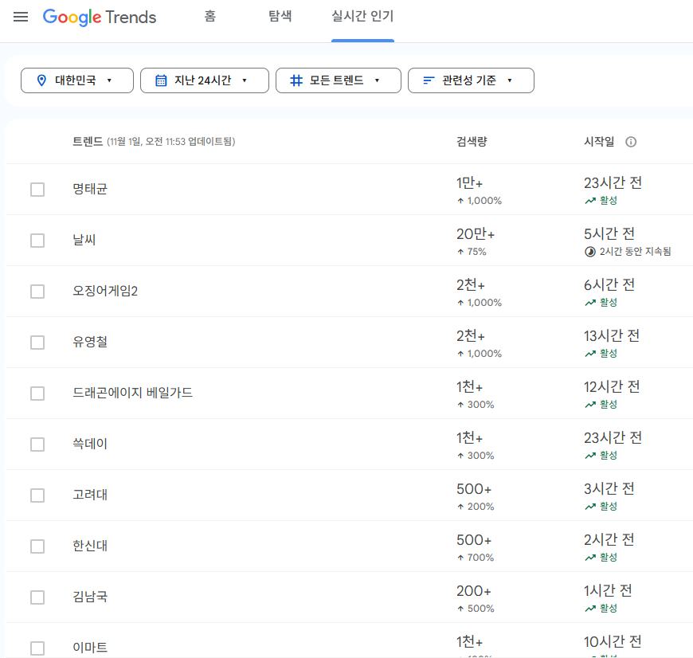Click the location pin icon for 대한민국
The width and height of the screenshot is (693, 658).
(41, 80)
